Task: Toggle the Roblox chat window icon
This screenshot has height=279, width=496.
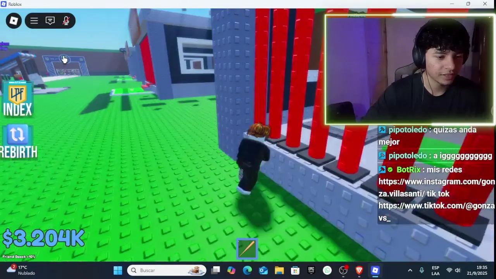Action: coord(50,21)
